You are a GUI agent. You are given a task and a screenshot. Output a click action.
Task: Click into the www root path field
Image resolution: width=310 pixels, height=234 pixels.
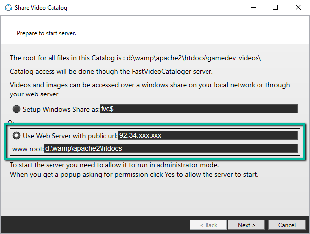(x=170, y=148)
